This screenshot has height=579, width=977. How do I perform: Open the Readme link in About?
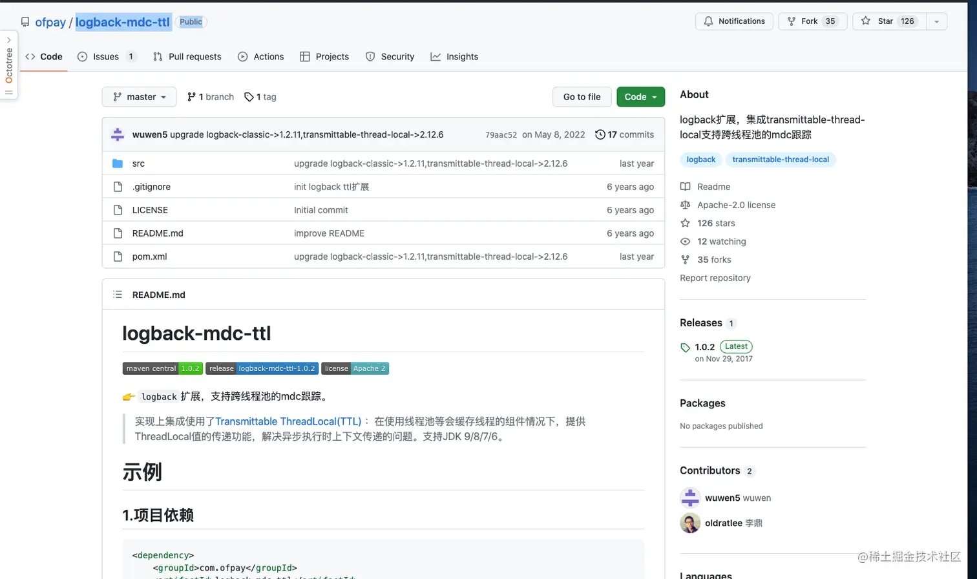tap(705, 187)
